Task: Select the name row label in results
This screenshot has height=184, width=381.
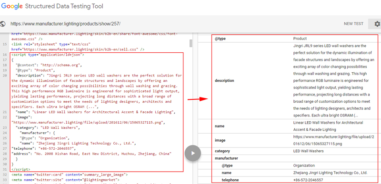Action: 220,126
